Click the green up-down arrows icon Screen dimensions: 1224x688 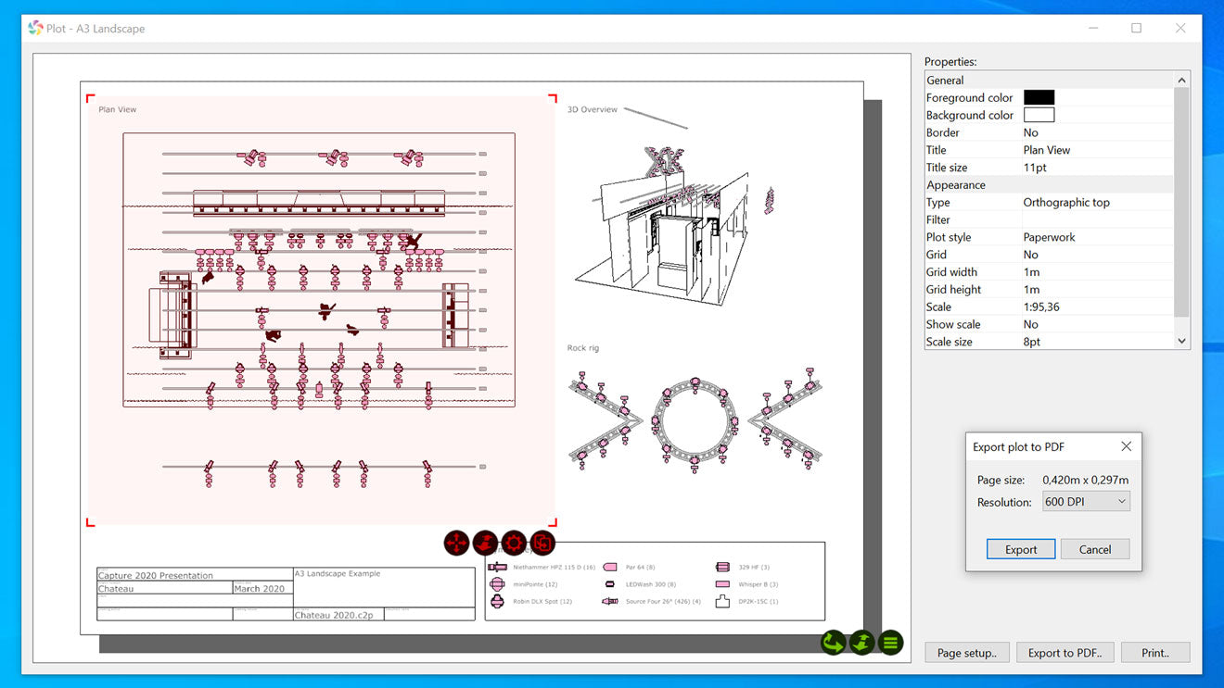pyautogui.click(x=862, y=642)
